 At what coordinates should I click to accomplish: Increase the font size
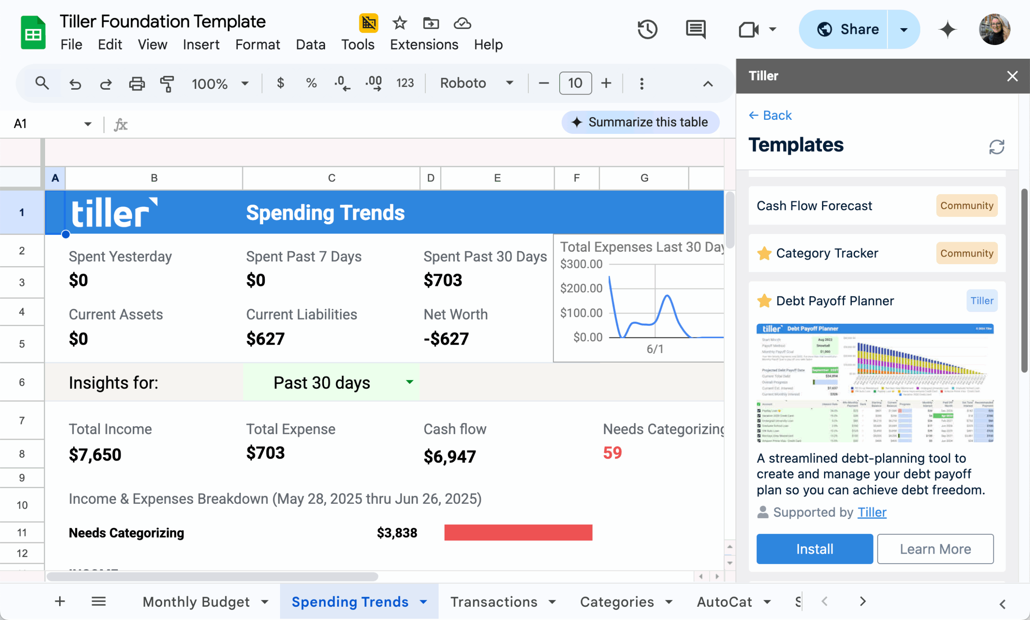coord(606,83)
